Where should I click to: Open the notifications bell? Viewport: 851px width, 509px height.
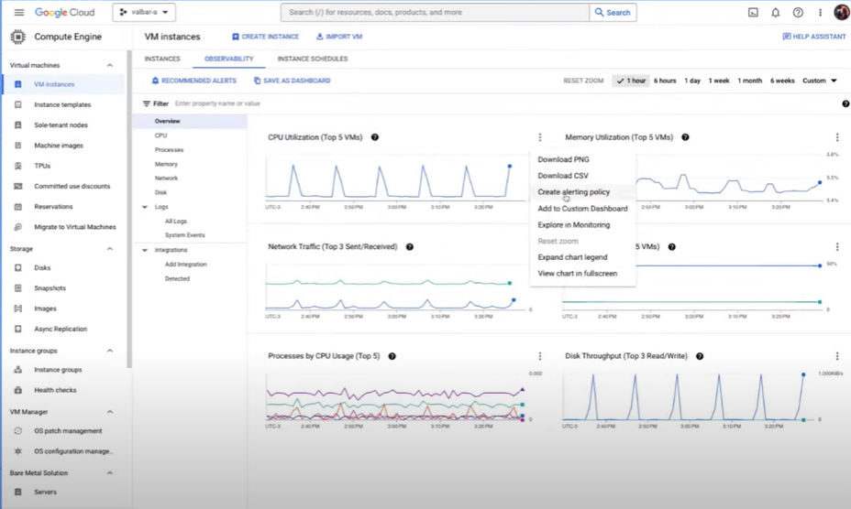776,13
